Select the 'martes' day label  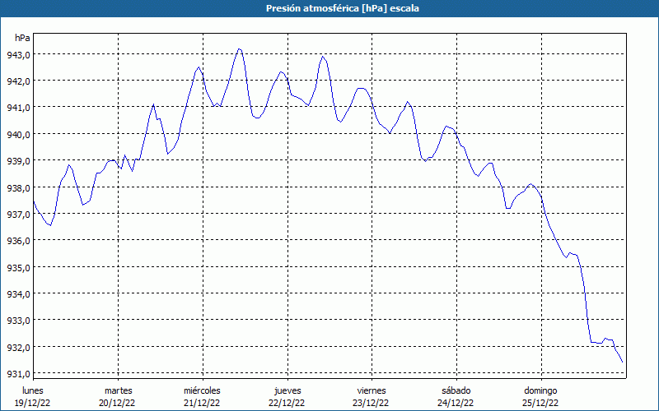(118, 390)
